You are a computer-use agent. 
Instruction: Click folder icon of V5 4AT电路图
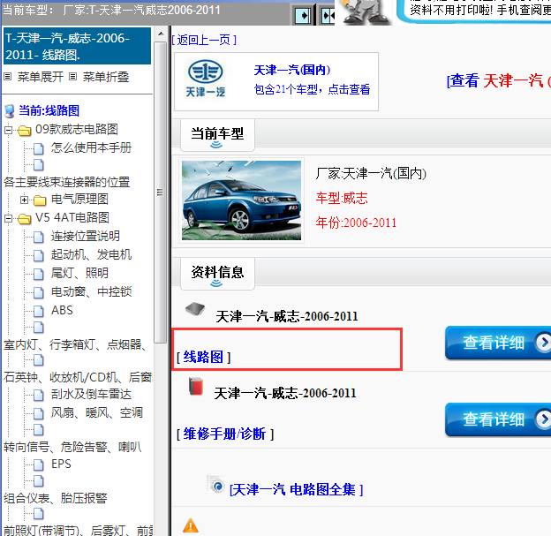(x=24, y=219)
